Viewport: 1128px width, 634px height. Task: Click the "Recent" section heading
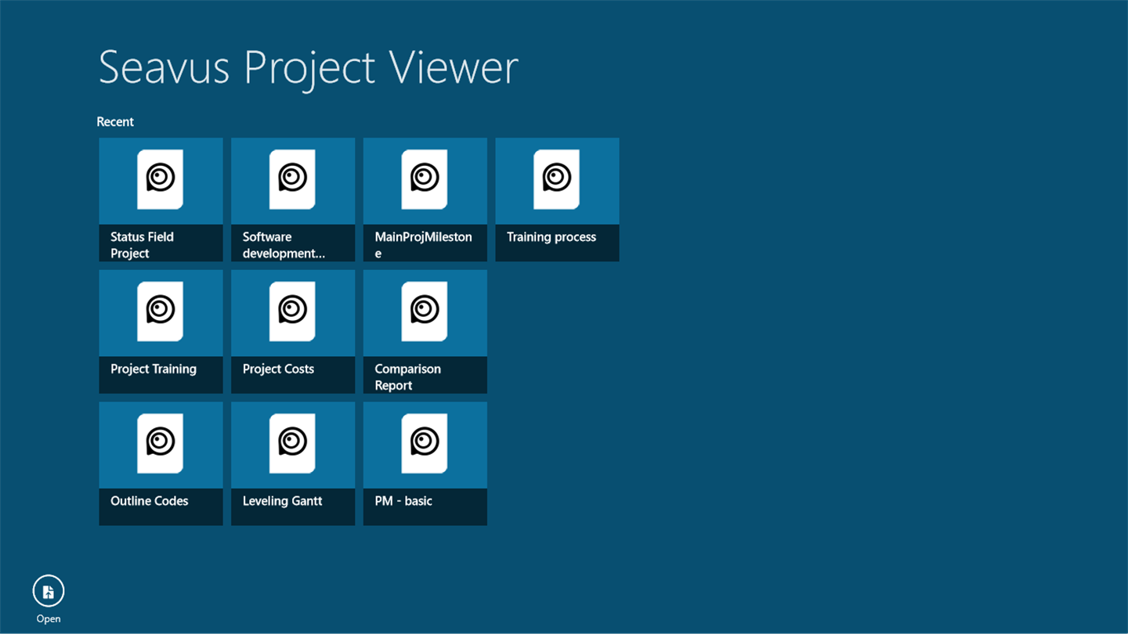click(x=115, y=122)
